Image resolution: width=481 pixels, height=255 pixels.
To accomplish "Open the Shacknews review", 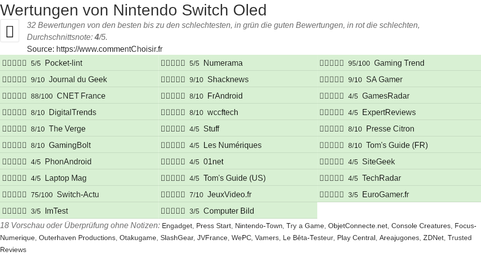I will (228, 80).
